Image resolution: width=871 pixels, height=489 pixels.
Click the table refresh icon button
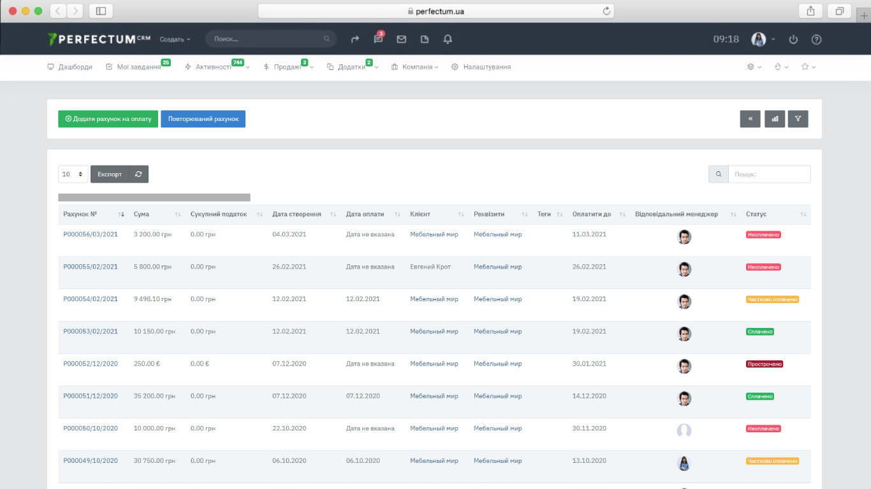[138, 174]
